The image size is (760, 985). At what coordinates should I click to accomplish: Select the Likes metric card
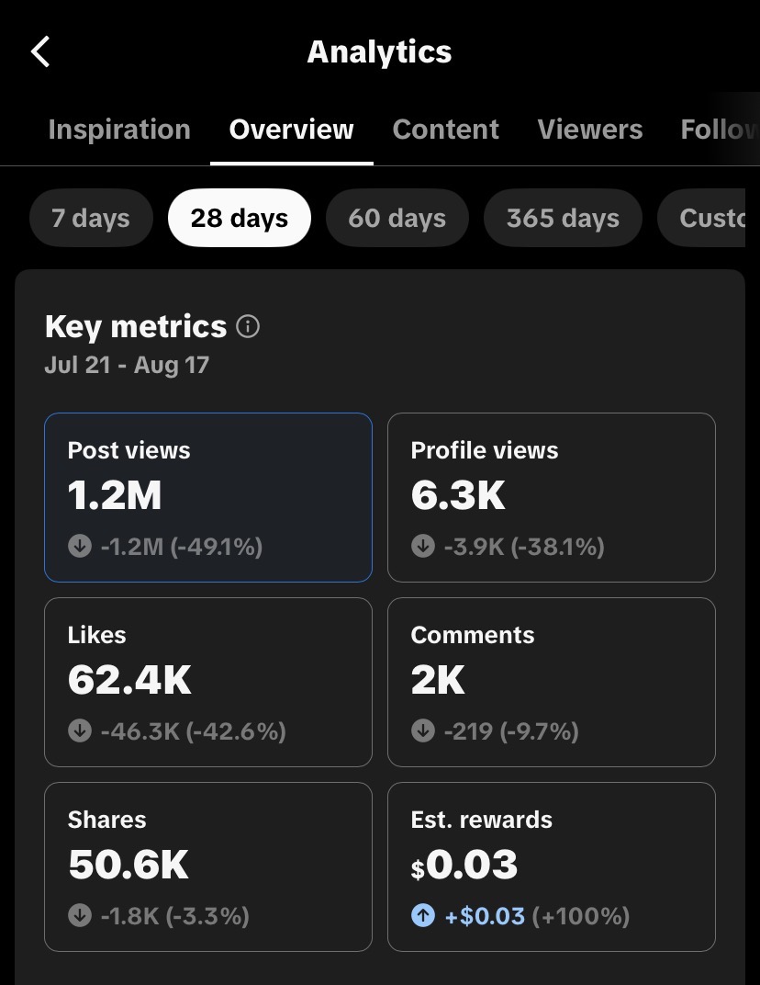(208, 682)
